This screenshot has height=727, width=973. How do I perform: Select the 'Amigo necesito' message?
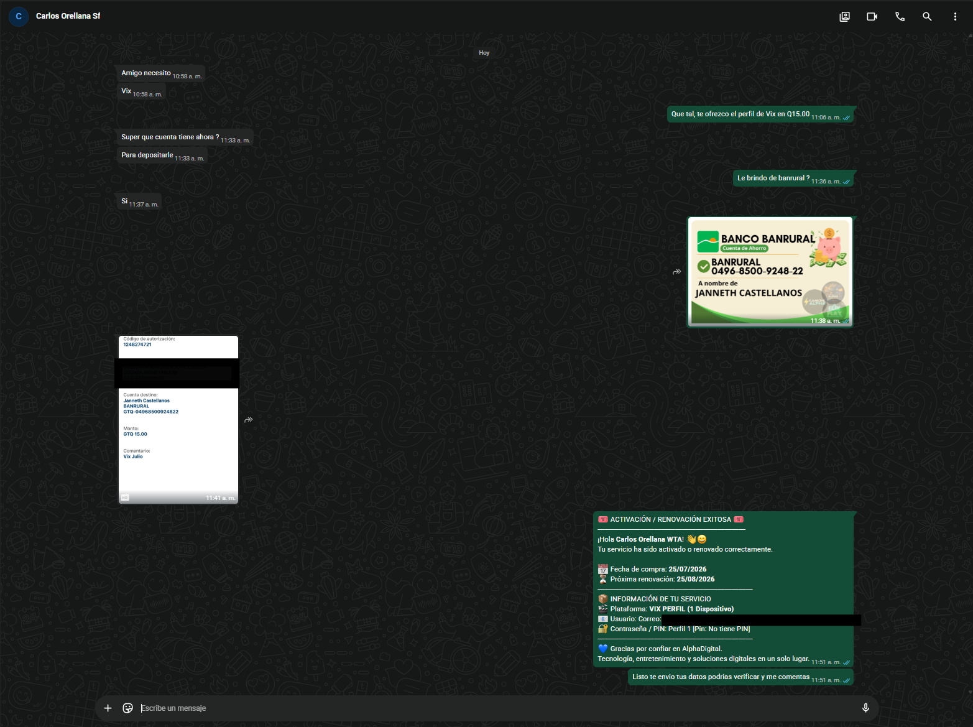point(161,73)
